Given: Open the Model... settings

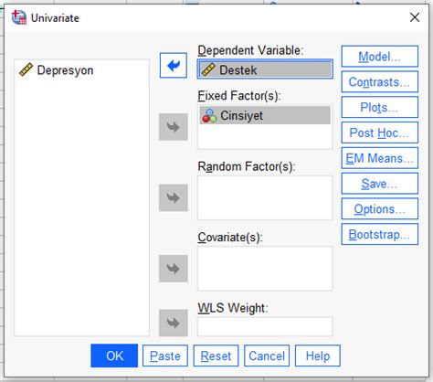Looking at the screenshot, I should [x=380, y=57].
